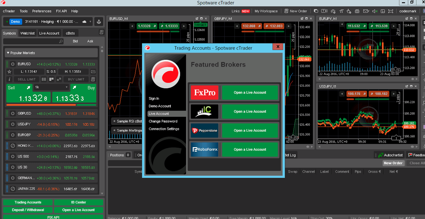Viewport: 425px width, 219px height.
Task: Click the EURUSD circle marker icon
Action: click(x=13, y=64)
